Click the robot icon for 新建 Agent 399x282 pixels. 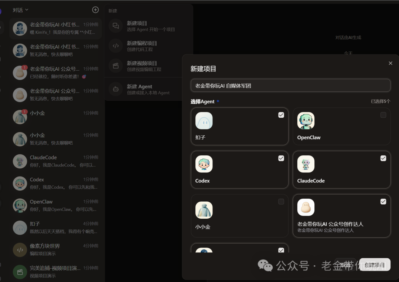116,89
